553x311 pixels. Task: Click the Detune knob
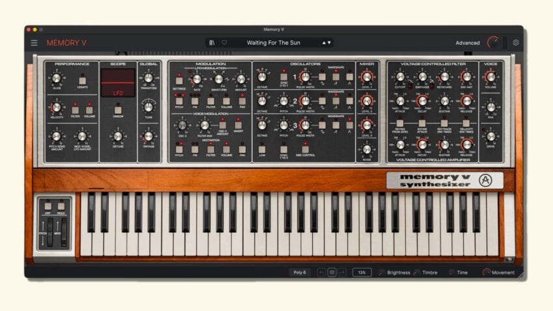(118, 136)
